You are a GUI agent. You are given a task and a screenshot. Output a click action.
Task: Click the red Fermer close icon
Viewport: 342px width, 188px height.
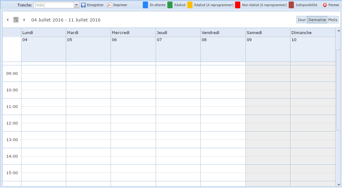325,5
